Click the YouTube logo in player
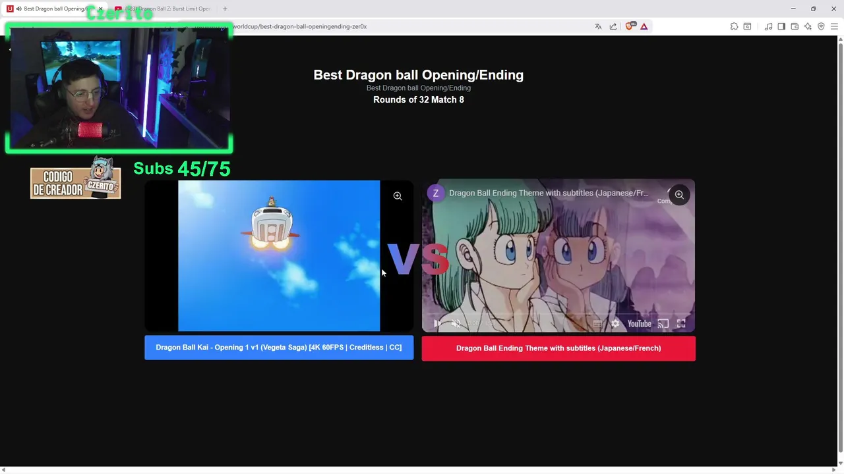844x474 pixels. [x=639, y=324]
